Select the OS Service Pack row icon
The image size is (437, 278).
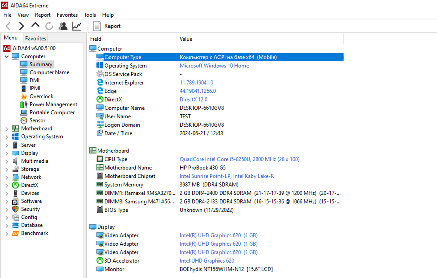tap(100, 74)
